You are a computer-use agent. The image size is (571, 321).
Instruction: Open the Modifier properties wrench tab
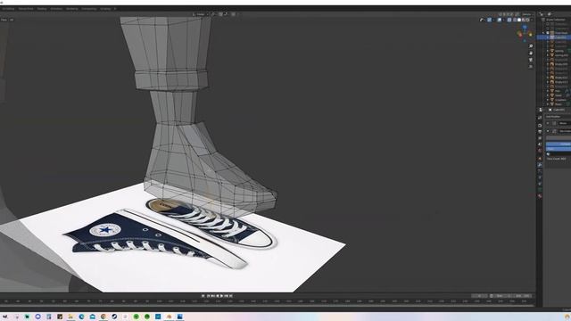coord(540,165)
